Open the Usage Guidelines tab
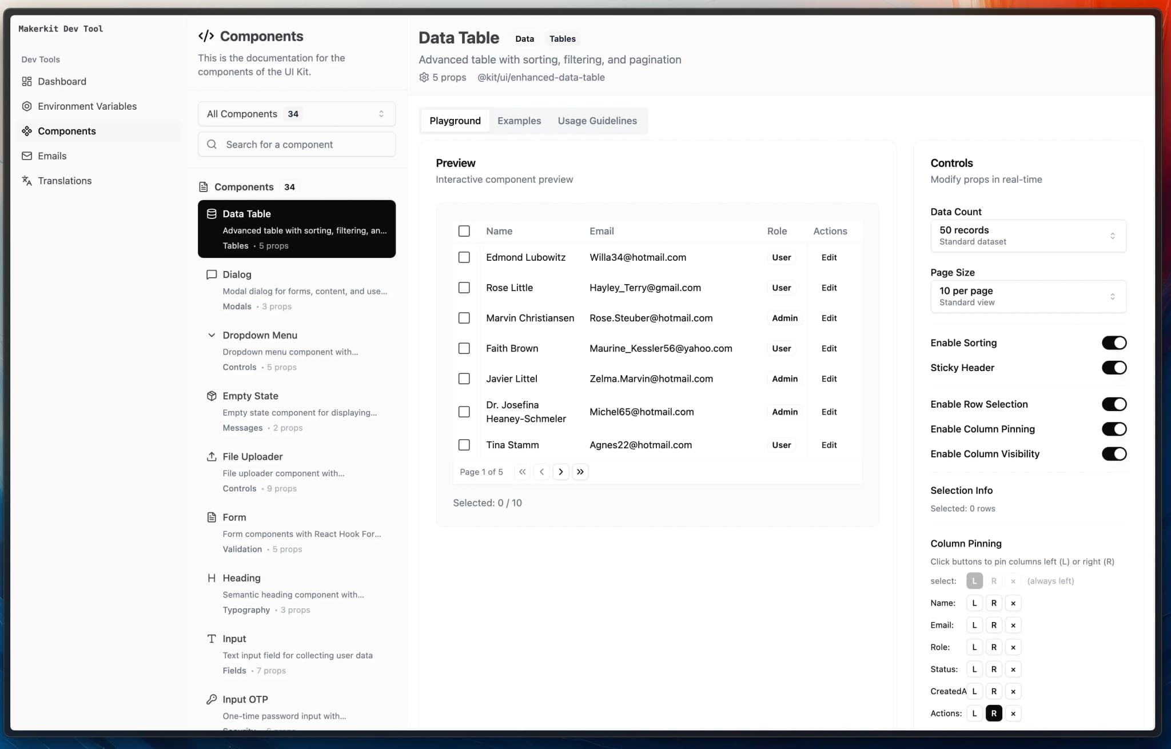1171x749 pixels. point(597,121)
